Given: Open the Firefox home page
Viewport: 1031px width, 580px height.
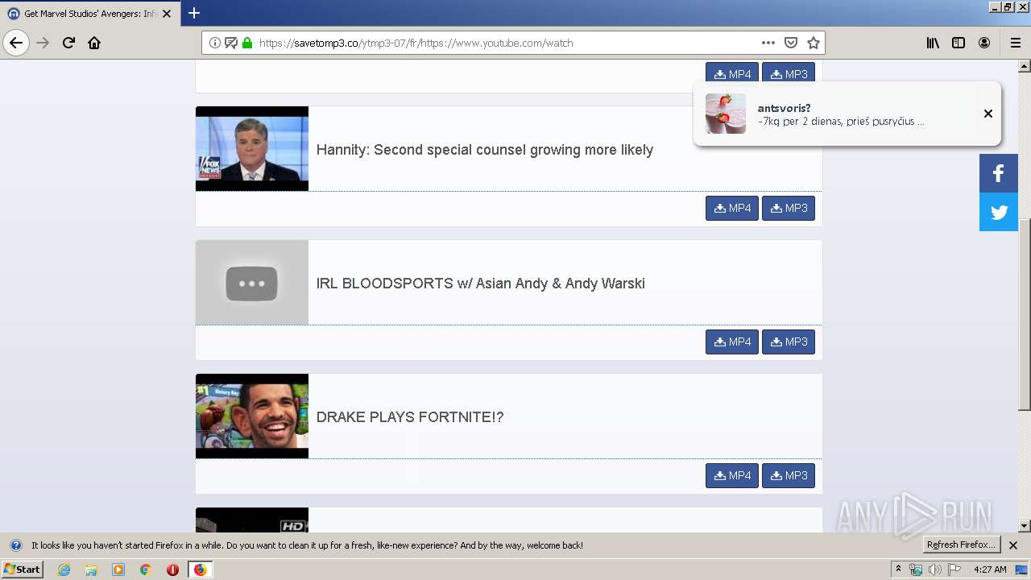Looking at the screenshot, I should tap(94, 43).
